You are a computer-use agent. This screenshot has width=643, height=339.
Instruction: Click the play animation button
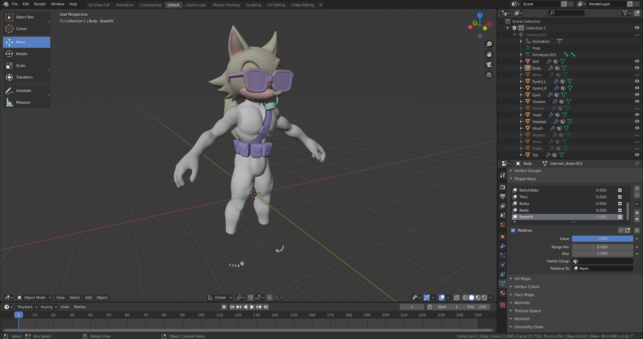tap(252, 307)
